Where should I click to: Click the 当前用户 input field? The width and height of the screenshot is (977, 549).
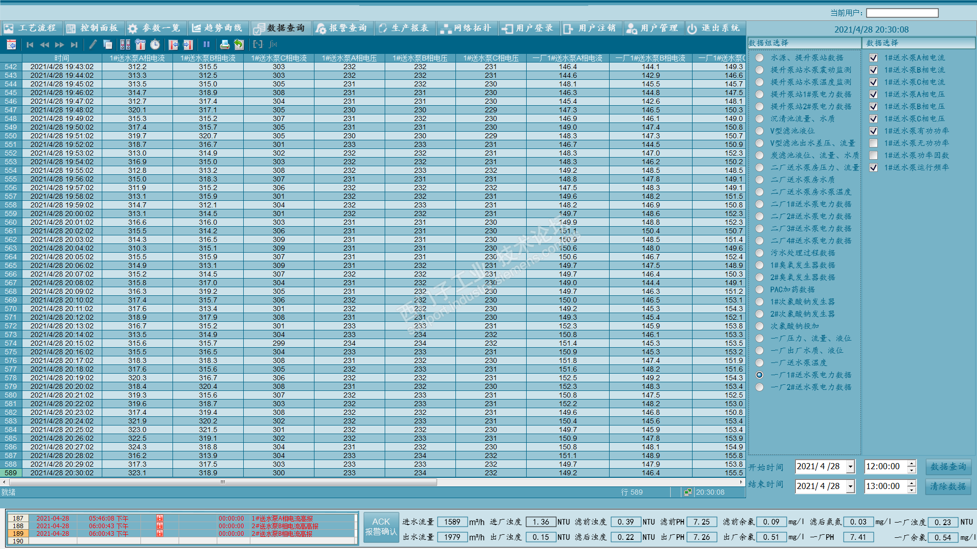[902, 13]
